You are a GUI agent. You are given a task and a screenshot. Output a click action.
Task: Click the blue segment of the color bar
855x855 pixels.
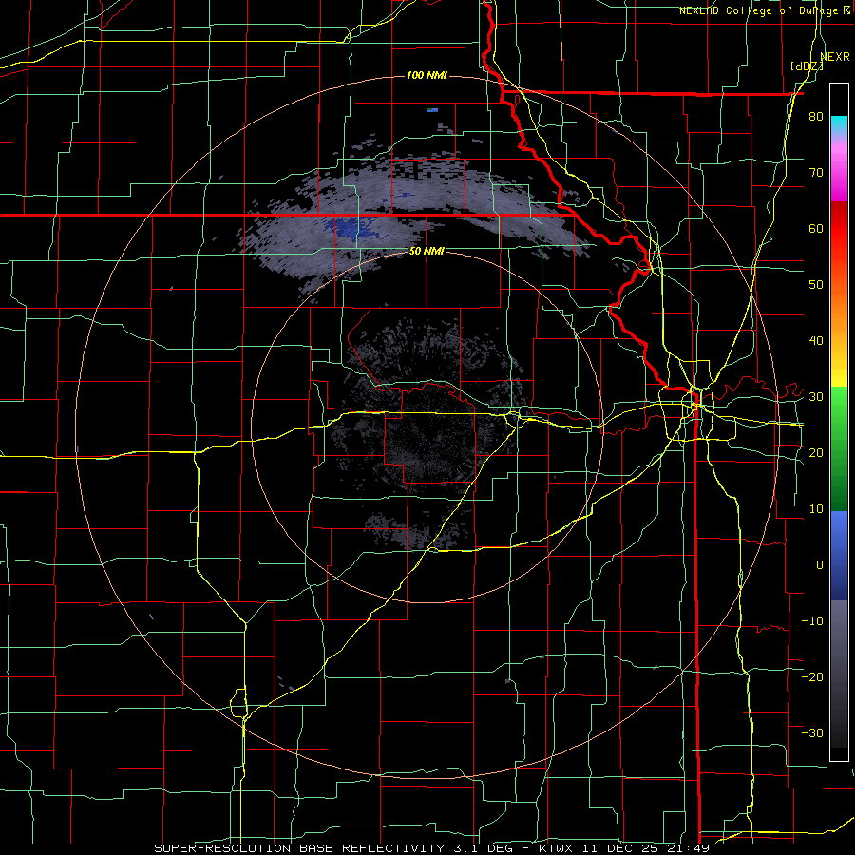click(839, 555)
